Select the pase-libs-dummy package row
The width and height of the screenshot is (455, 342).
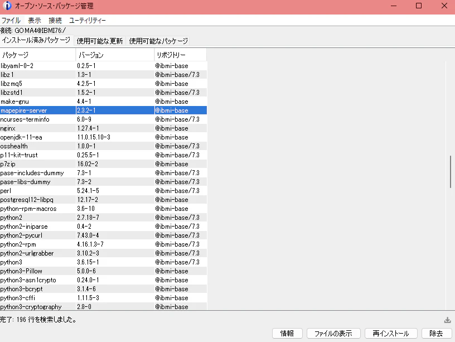tap(103, 182)
